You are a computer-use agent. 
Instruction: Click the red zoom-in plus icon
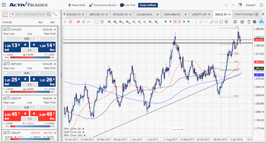pyautogui.click(x=175, y=22)
